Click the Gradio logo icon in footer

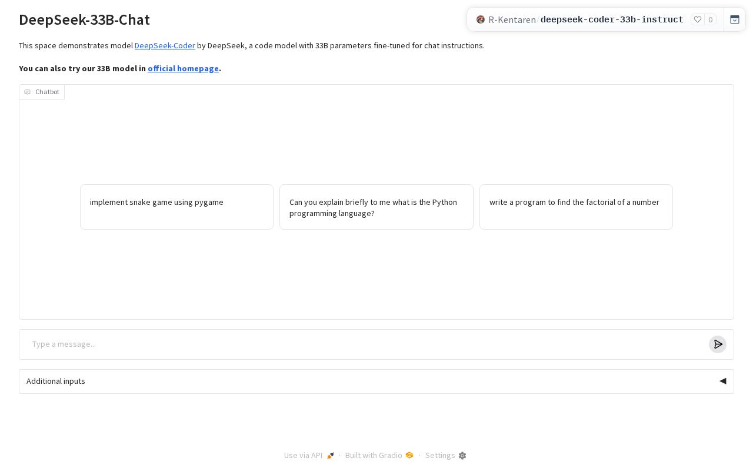tap(409, 455)
